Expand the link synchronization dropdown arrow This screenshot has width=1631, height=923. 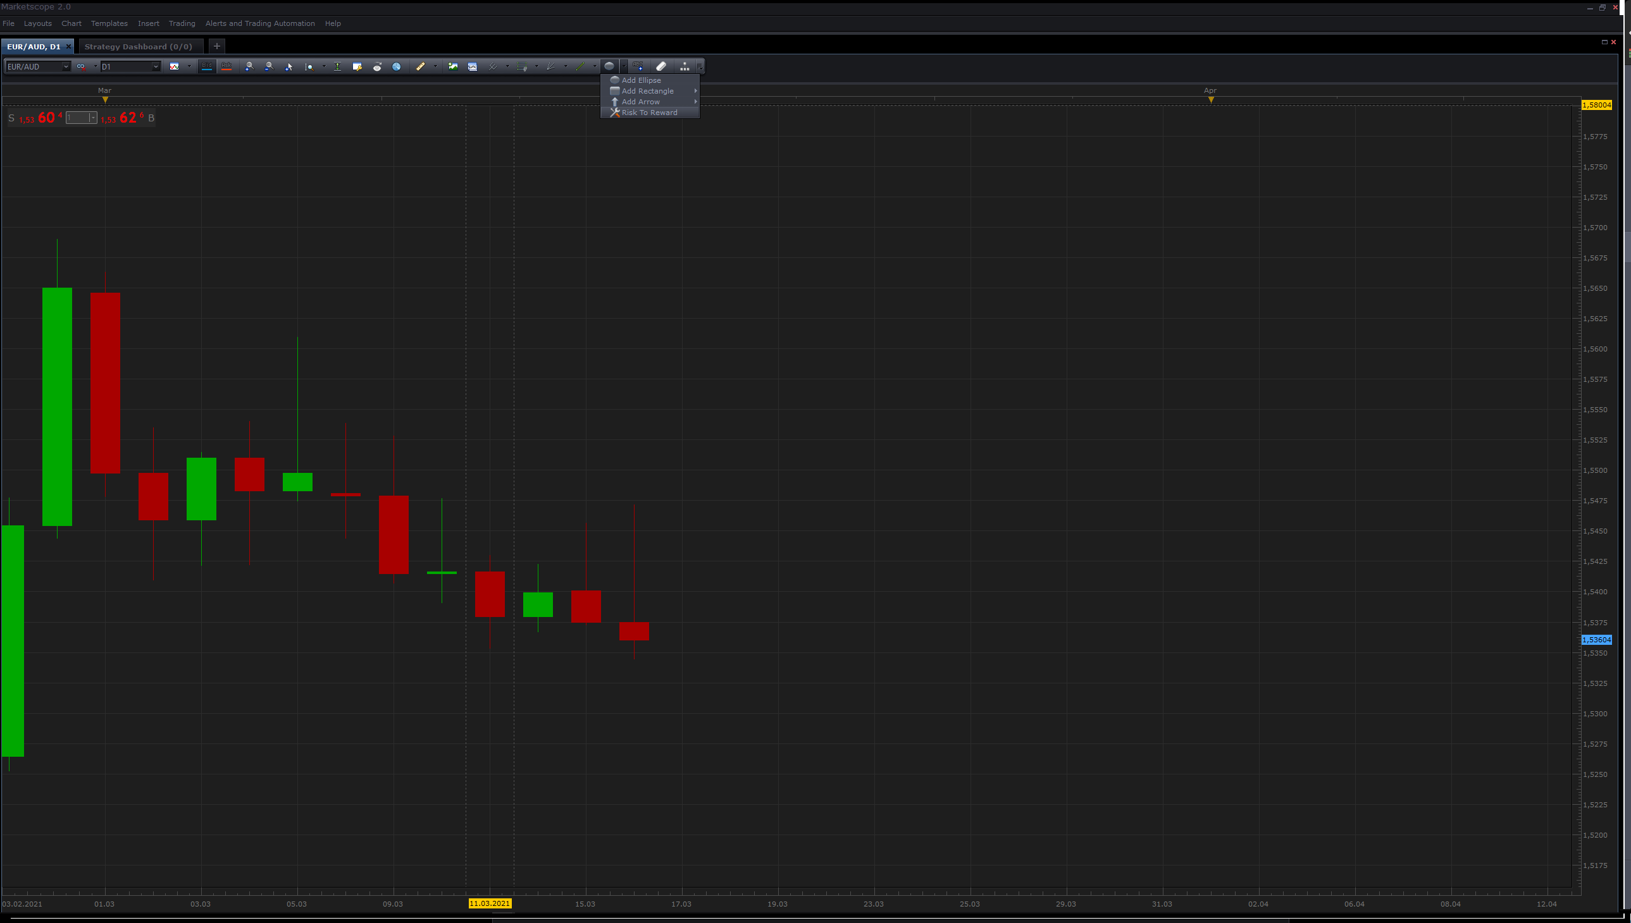[x=96, y=66]
